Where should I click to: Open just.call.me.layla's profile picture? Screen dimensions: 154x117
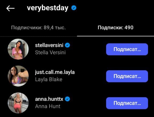[x=18, y=76]
